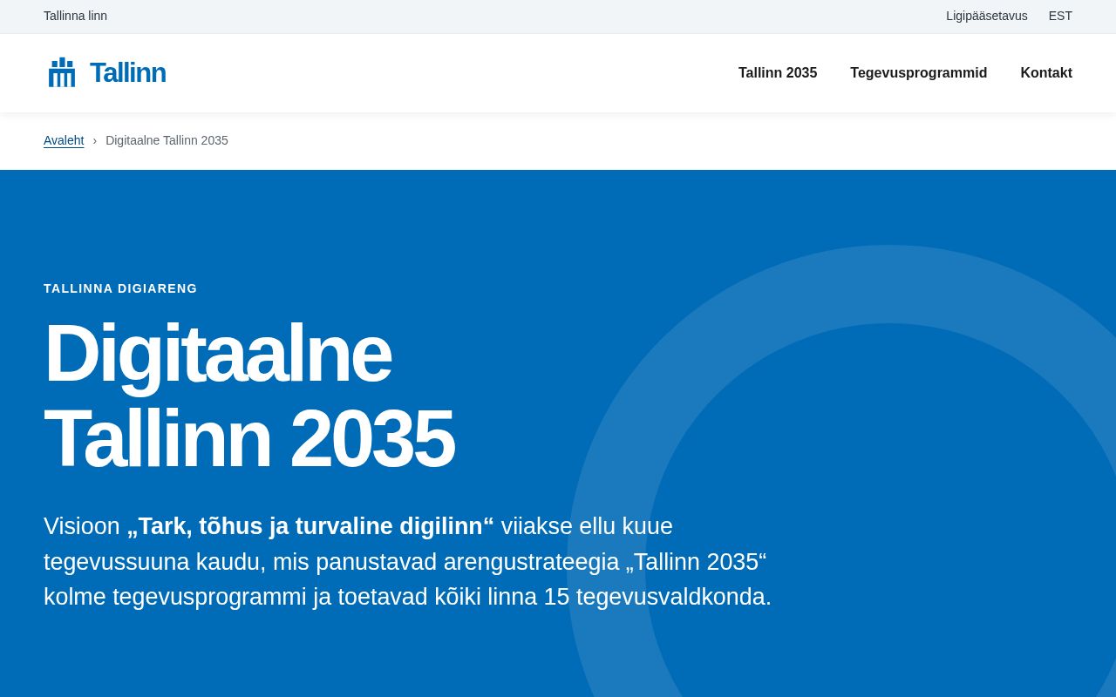Click the Digitaalne Tallinn 2035 main heading
The height and width of the screenshot is (697, 1116).
coord(249,396)
